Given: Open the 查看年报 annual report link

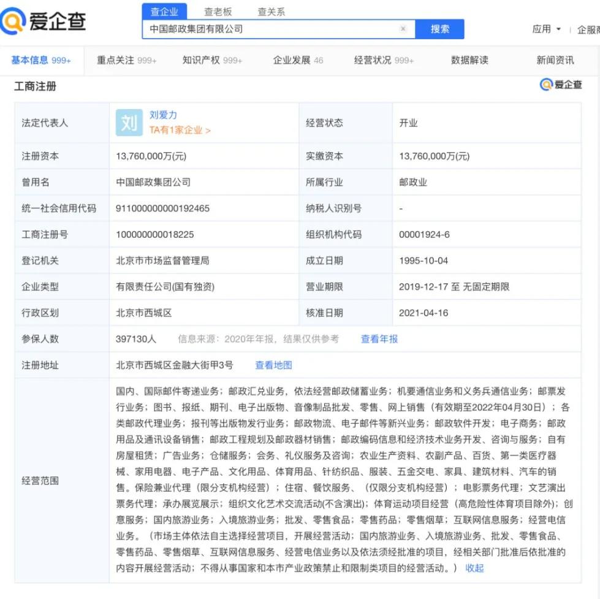Looking at the screenshot, I should tap(379, 338).
